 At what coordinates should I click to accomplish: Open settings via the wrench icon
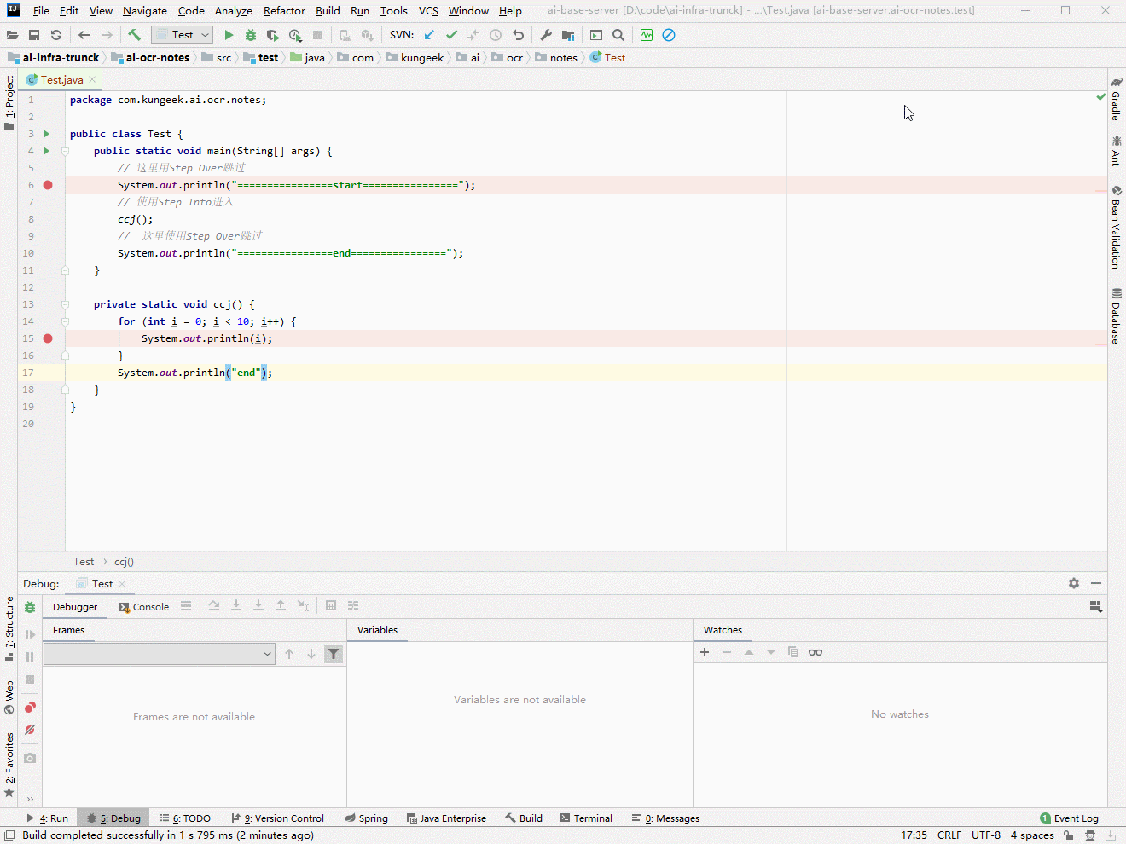coord(546,35)
